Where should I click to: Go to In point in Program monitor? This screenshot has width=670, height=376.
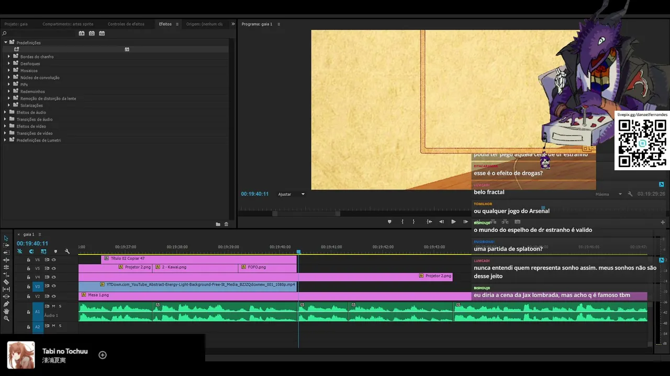(x=429, y=221)
